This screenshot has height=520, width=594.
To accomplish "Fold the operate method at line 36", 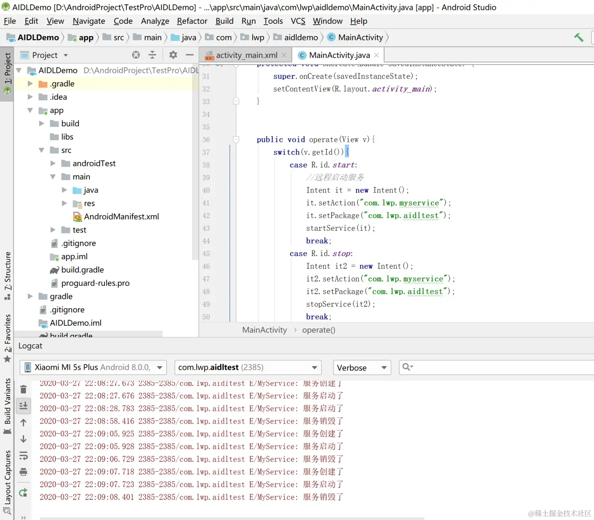I will click(x=236, y=140).
